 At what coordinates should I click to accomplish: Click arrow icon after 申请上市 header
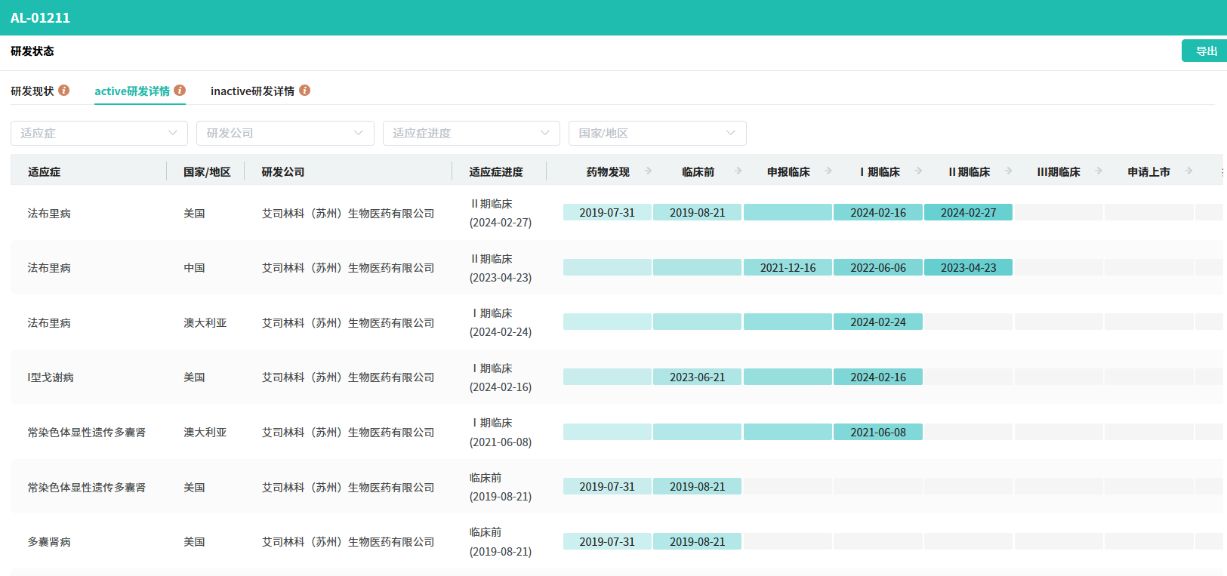click(1189, 171)
